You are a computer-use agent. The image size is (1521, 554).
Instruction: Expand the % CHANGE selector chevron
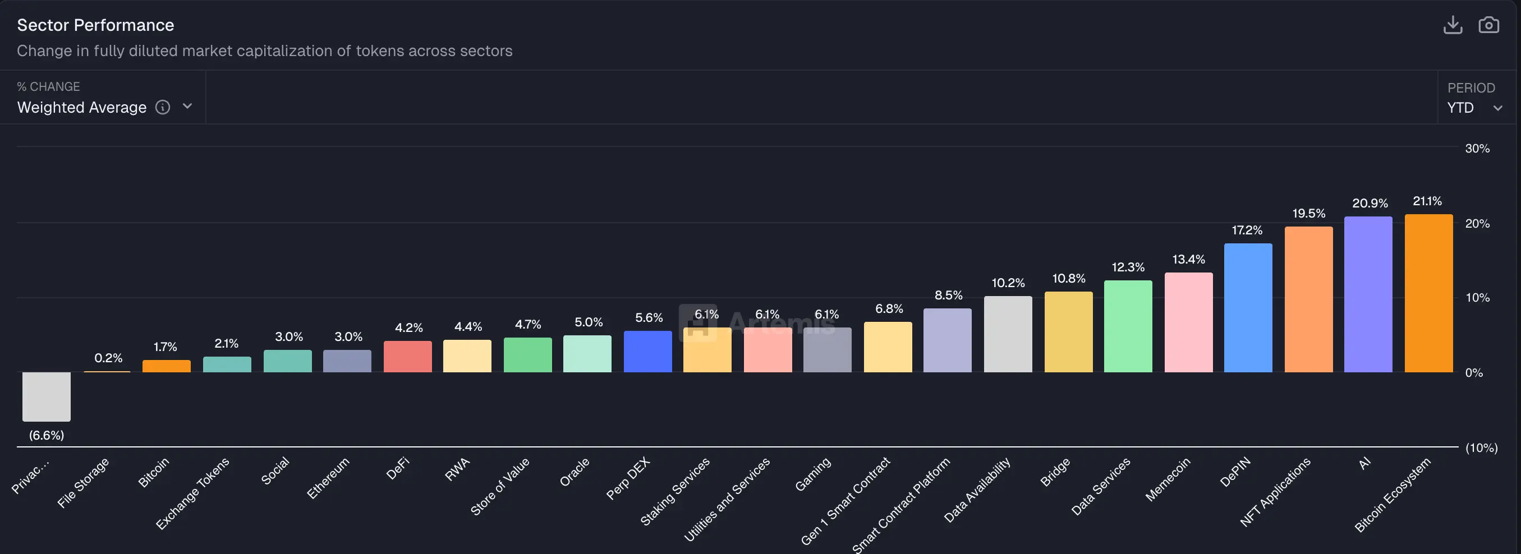coord(187,107)
